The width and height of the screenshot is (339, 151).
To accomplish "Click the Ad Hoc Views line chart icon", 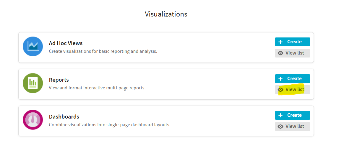I will (x=33, y=47).
